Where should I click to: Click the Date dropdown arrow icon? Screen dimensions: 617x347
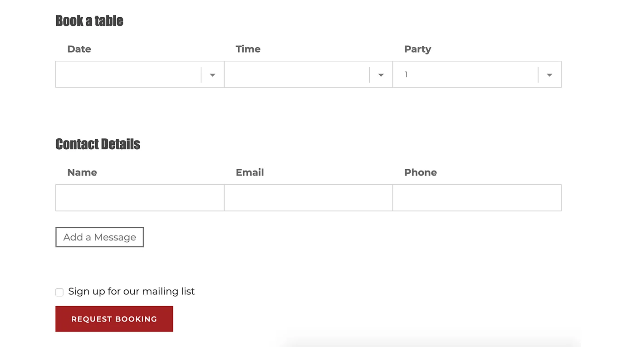point(212,75)
